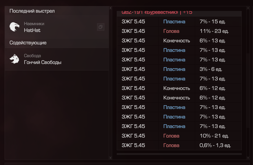Select the Конечность row with 6% - 13 ед.
The width and height of the screenshot is (253, 165).
(x=179, y=40)
